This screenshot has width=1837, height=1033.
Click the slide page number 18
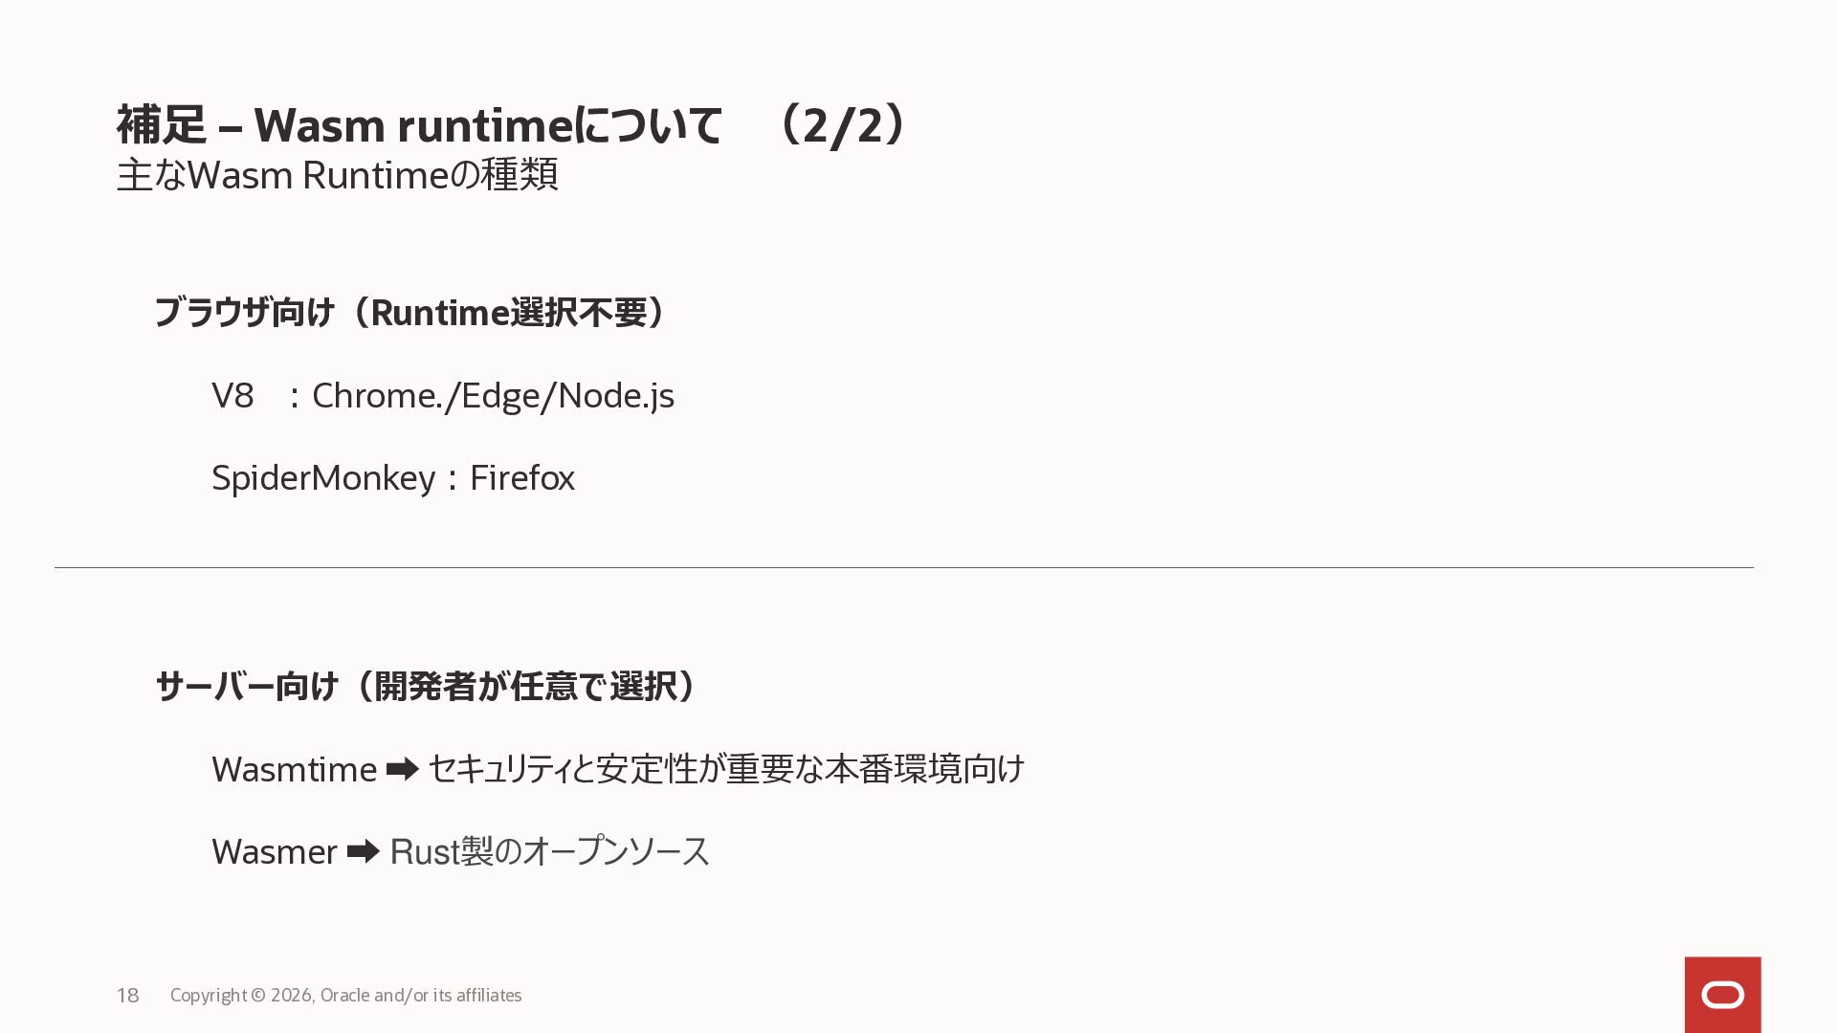pos(127,996)
